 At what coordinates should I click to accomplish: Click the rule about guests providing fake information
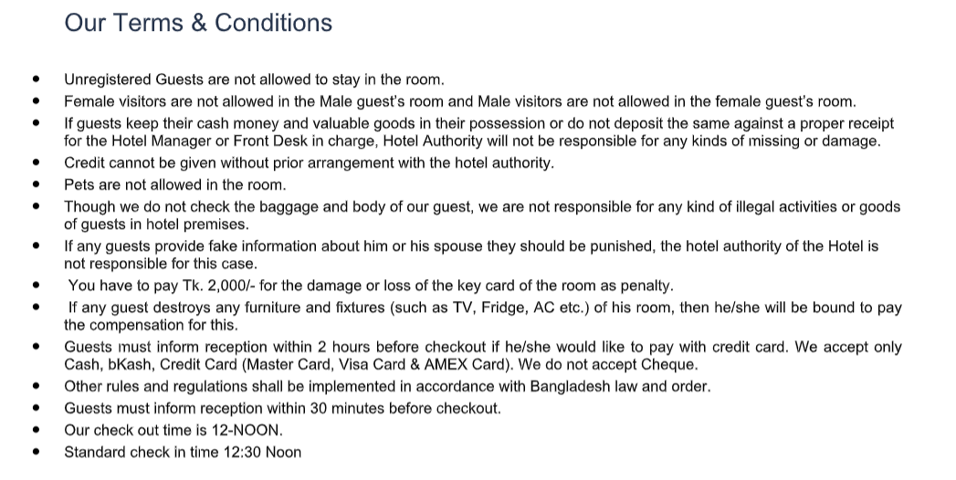470,245
